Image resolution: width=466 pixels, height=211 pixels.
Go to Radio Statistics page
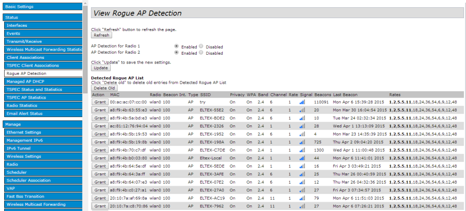(x=41, y=106)
